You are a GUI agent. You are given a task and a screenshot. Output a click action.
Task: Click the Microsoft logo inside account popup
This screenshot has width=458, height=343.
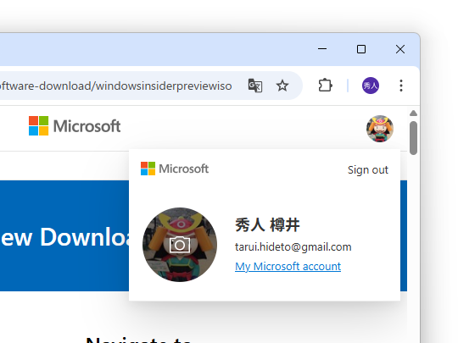(x=175, y=169)
